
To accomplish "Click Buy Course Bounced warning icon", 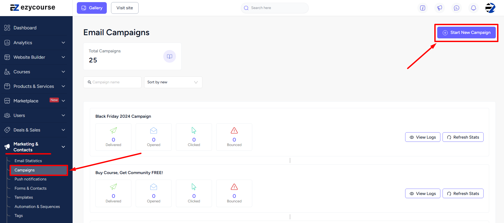I will coord(234,187).
